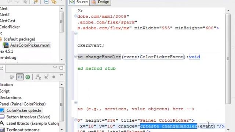The height and width of the screenshot is (132, 235).
Task: Collapse the Panel tag fold marker at height="236"
Action: [76, 120]
